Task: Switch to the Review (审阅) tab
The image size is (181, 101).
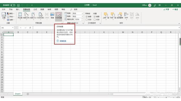Action: 49,9
